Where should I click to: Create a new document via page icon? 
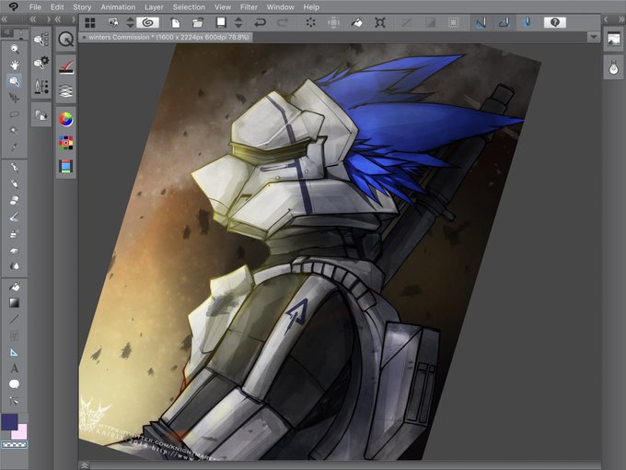click(175, 23)
